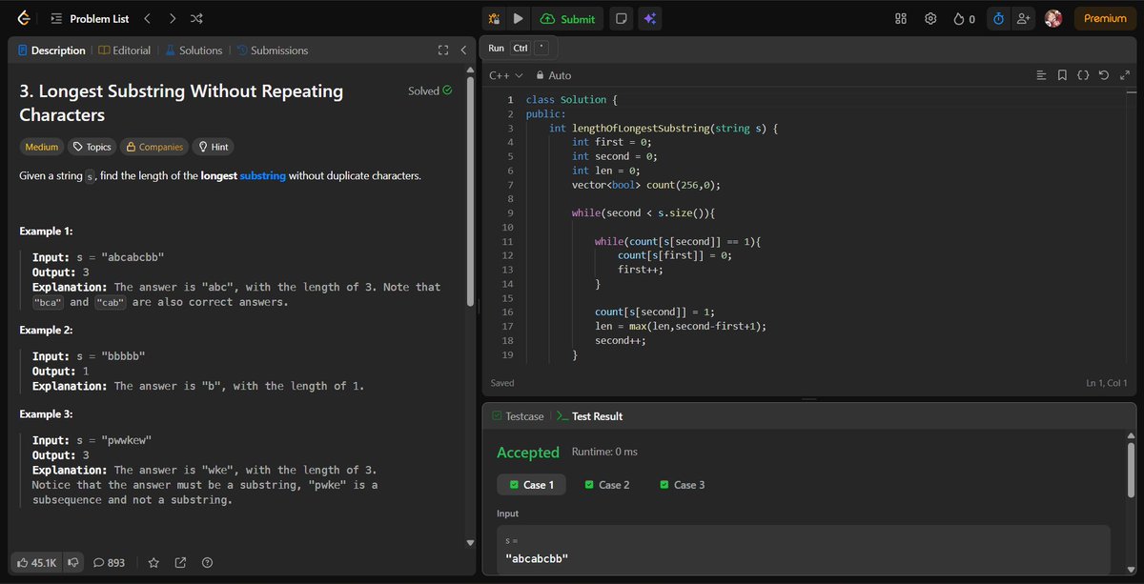Go to previous problem arrow
1144x584 pixels.
tap(147, 18)
